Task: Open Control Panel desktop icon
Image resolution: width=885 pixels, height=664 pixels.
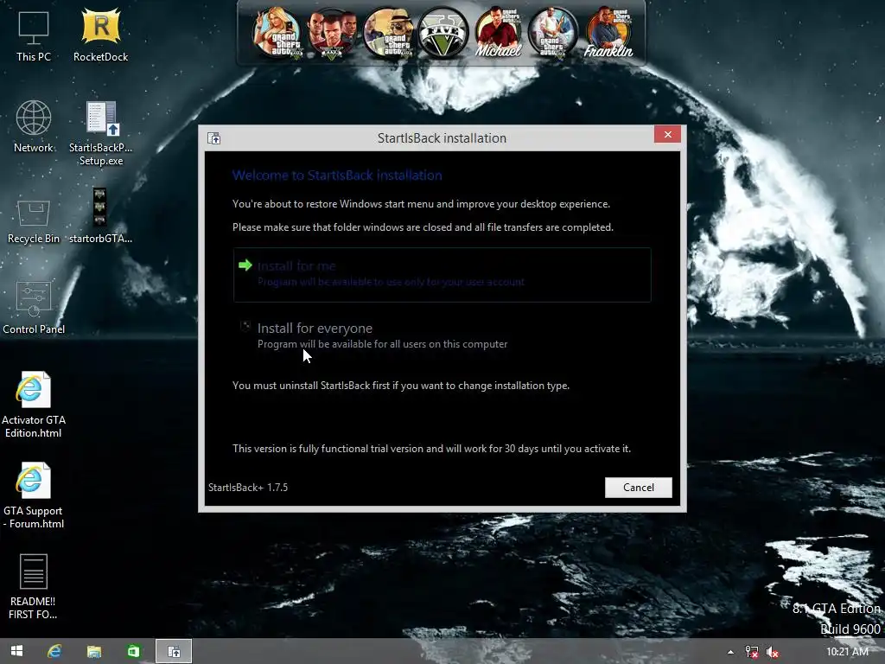Action: 34,307
